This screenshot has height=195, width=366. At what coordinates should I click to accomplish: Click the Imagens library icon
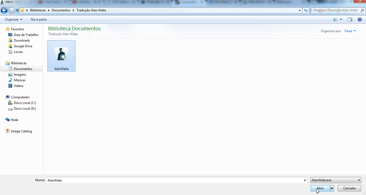[x=10, y=74]
